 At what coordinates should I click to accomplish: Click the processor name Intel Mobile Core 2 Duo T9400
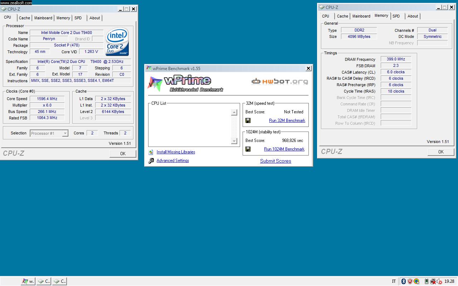point(66,33)
